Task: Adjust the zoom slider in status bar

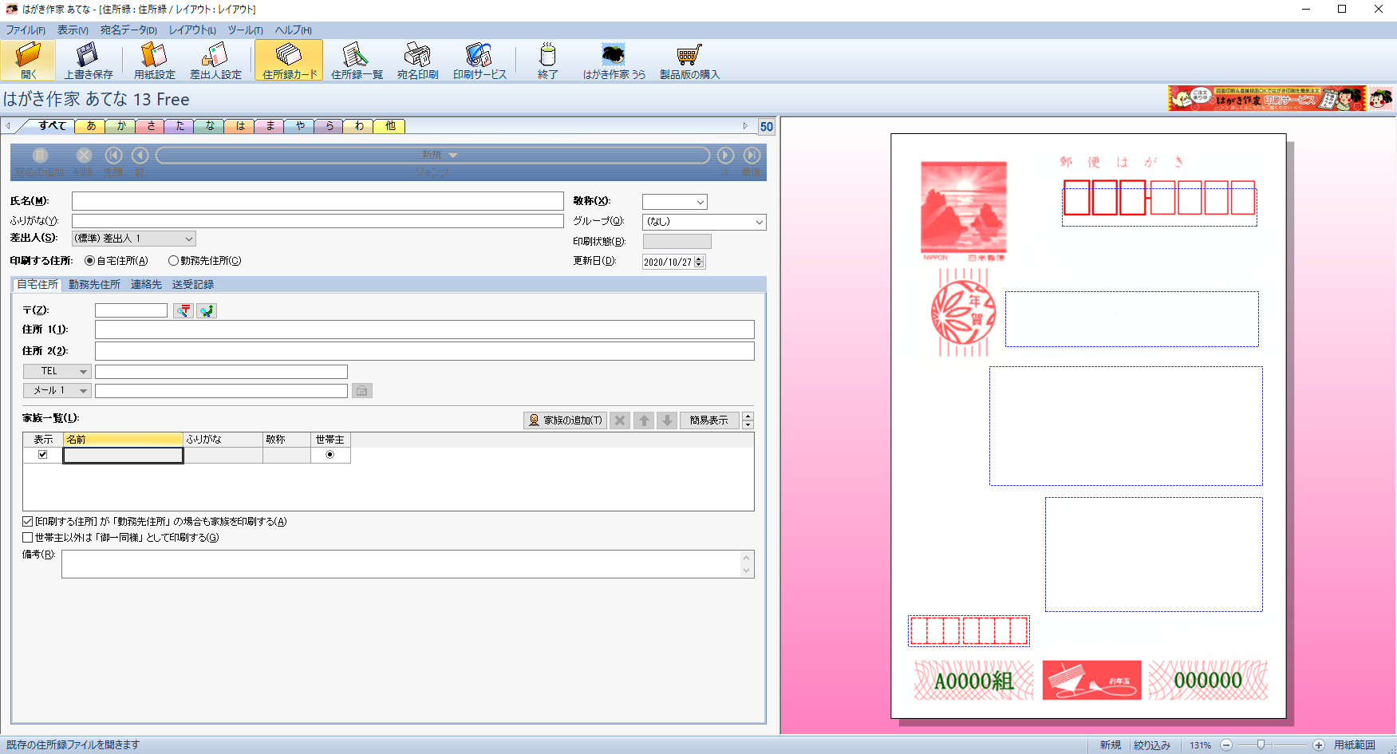Action: pyautogui.click(x=1261, y=744)
